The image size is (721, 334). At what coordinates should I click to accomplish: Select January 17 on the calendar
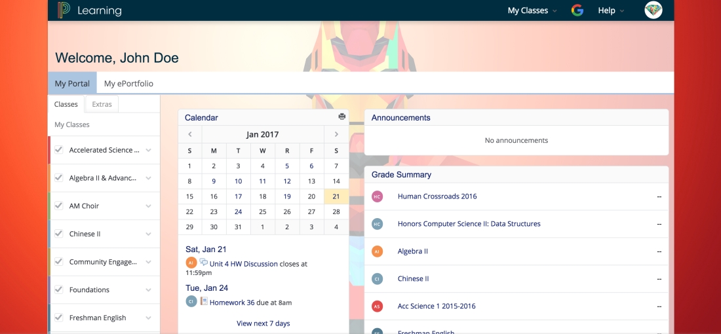click(x=238, y=196)
